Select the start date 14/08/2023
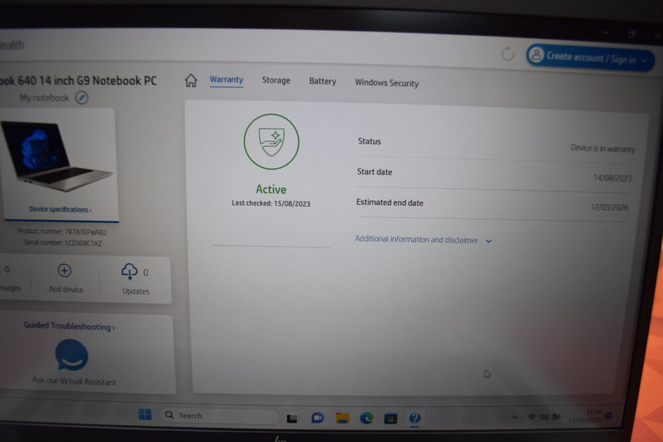Viewport: 663px width, 442px height. [612, 178]
